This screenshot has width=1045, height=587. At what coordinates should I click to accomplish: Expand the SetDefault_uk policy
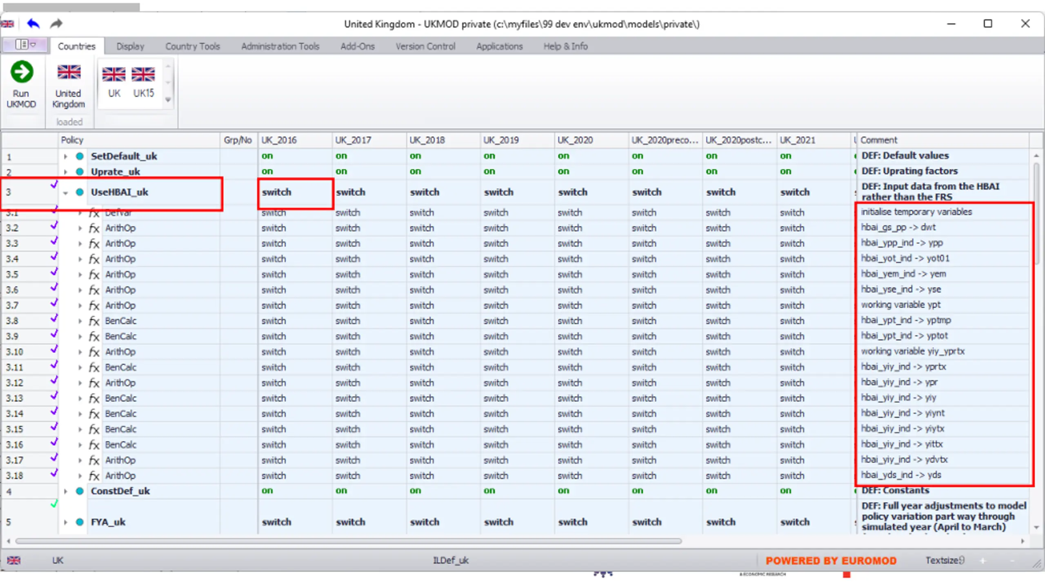(x=65, y=156)
